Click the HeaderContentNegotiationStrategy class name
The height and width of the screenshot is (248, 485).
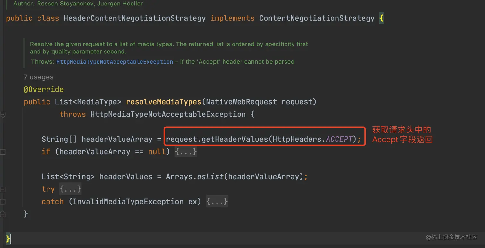134,18
